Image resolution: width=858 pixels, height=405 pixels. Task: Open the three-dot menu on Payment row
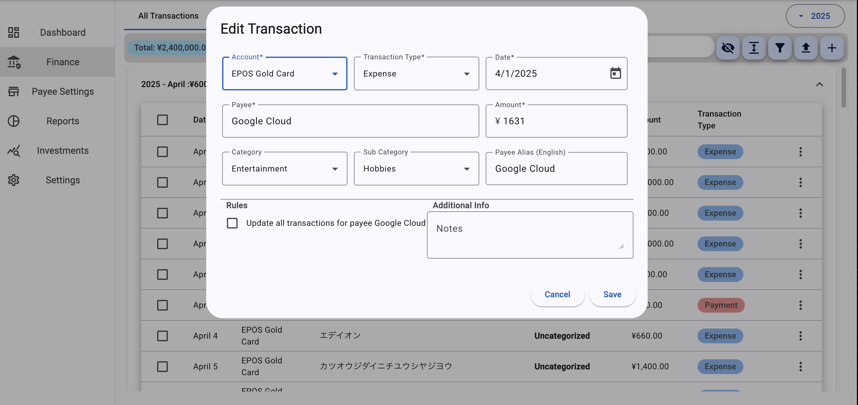[x=800, y=305]
